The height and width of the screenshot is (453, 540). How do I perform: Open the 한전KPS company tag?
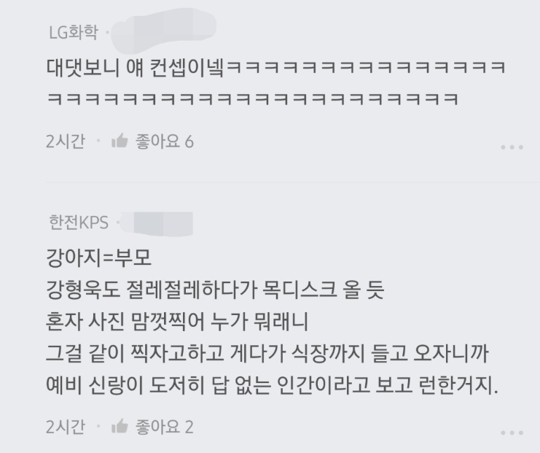point(79,222)
